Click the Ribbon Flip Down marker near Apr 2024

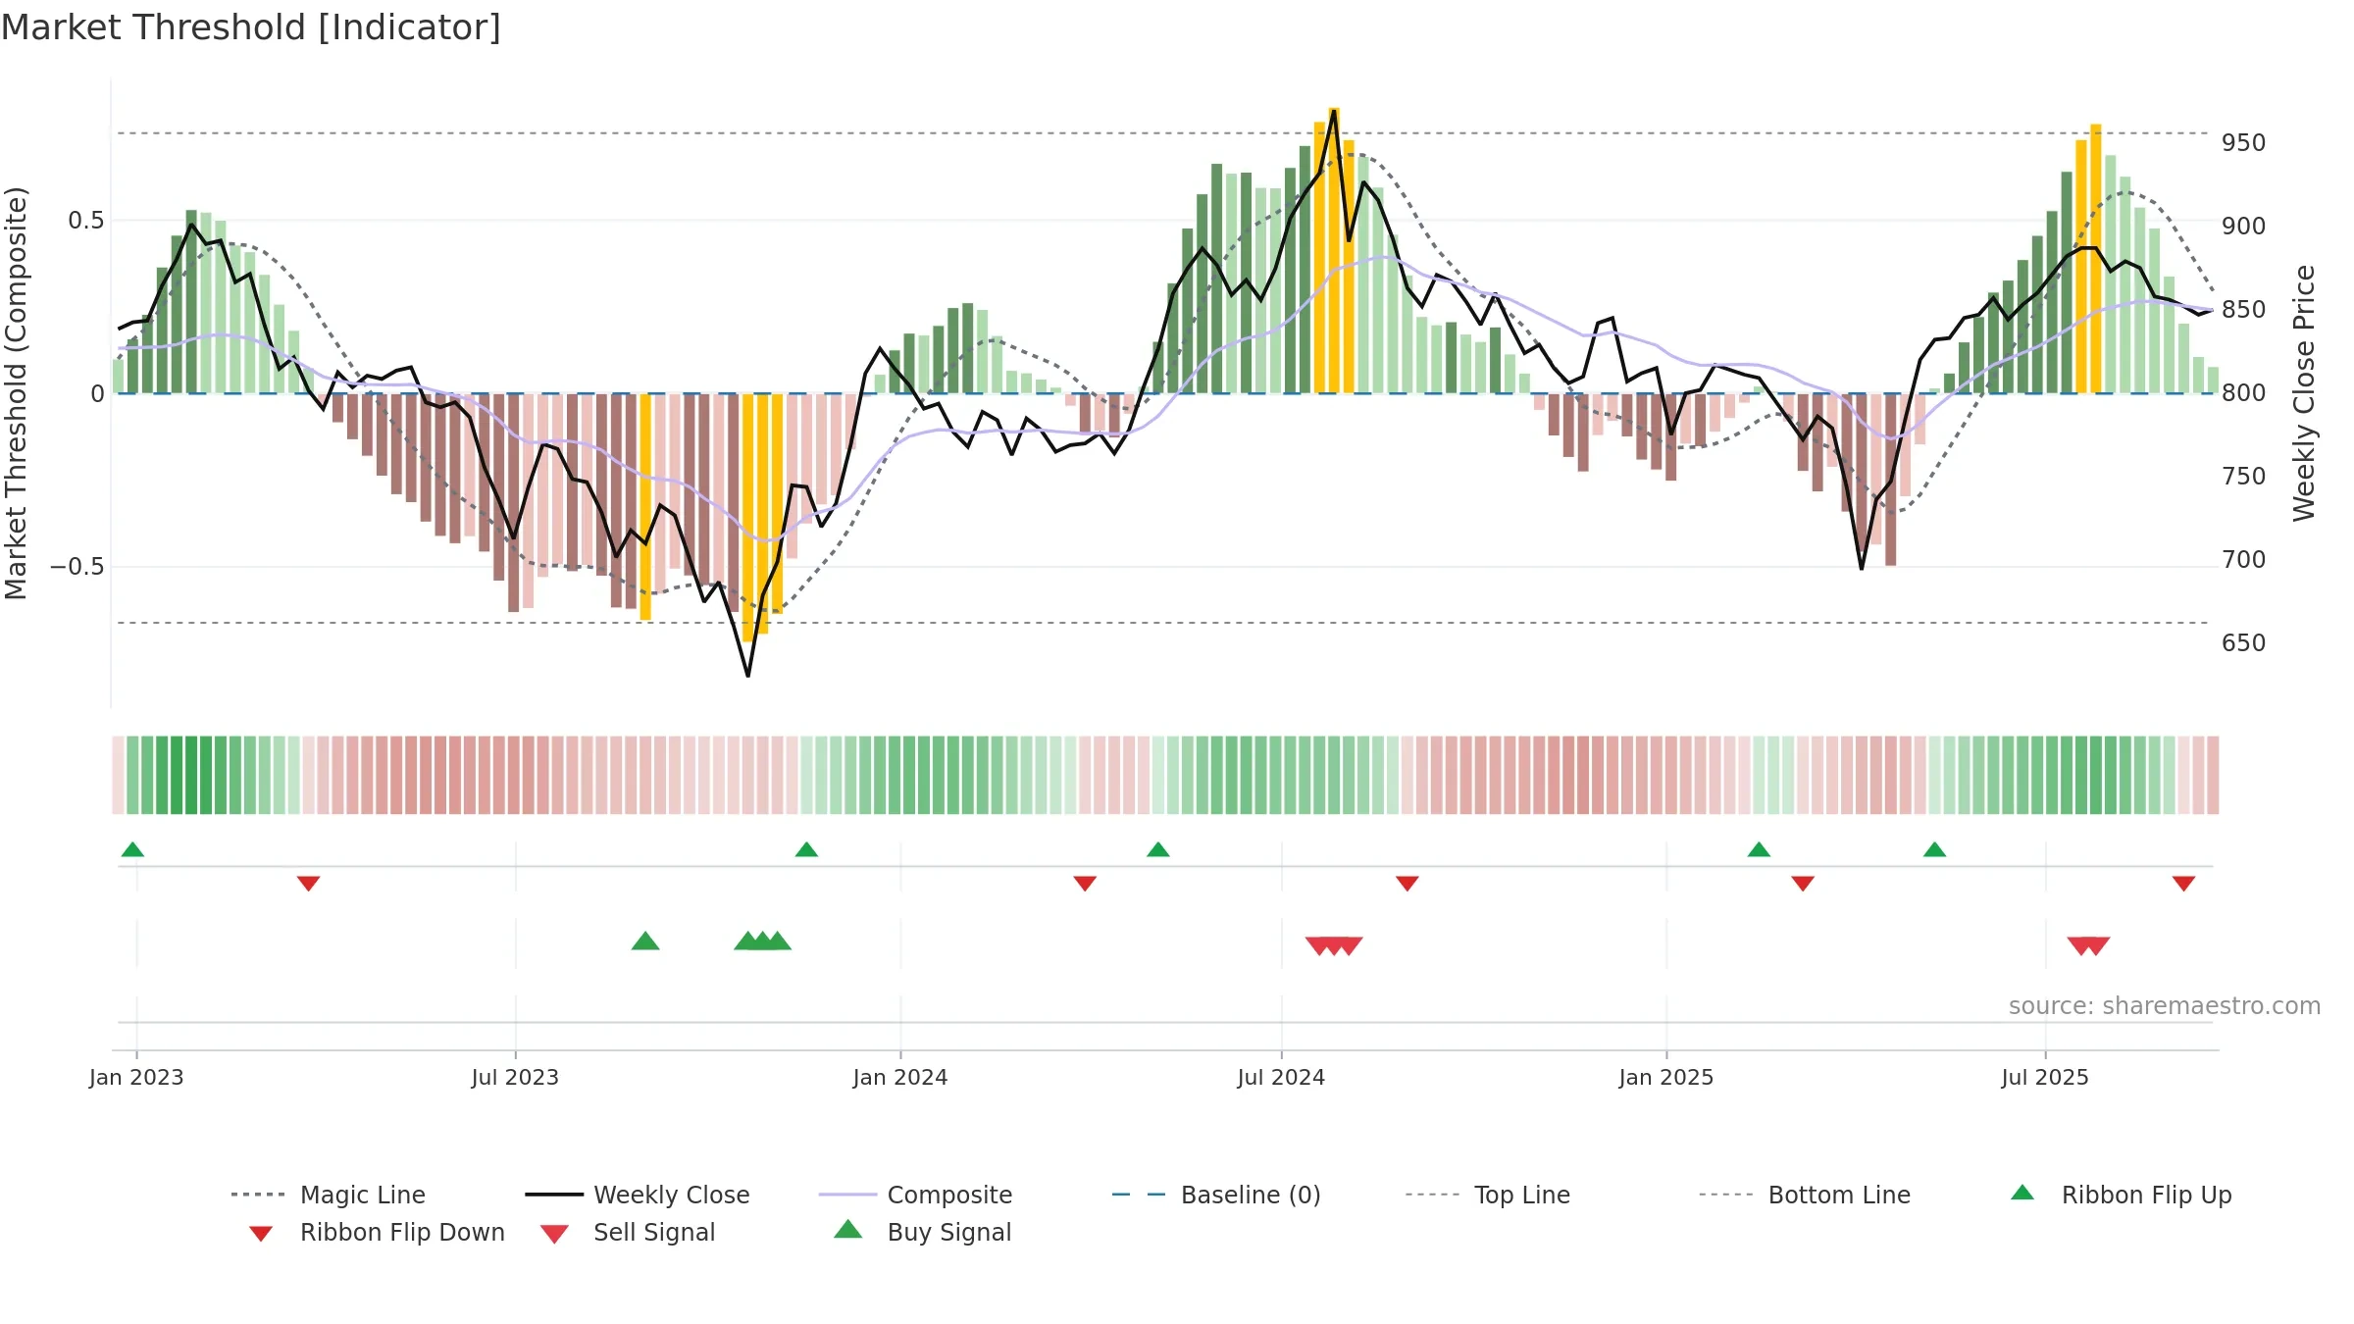[1085, 884]
